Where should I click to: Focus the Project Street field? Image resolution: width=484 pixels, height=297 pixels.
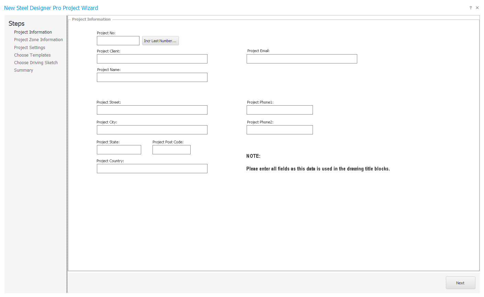(x=152, y=110)
